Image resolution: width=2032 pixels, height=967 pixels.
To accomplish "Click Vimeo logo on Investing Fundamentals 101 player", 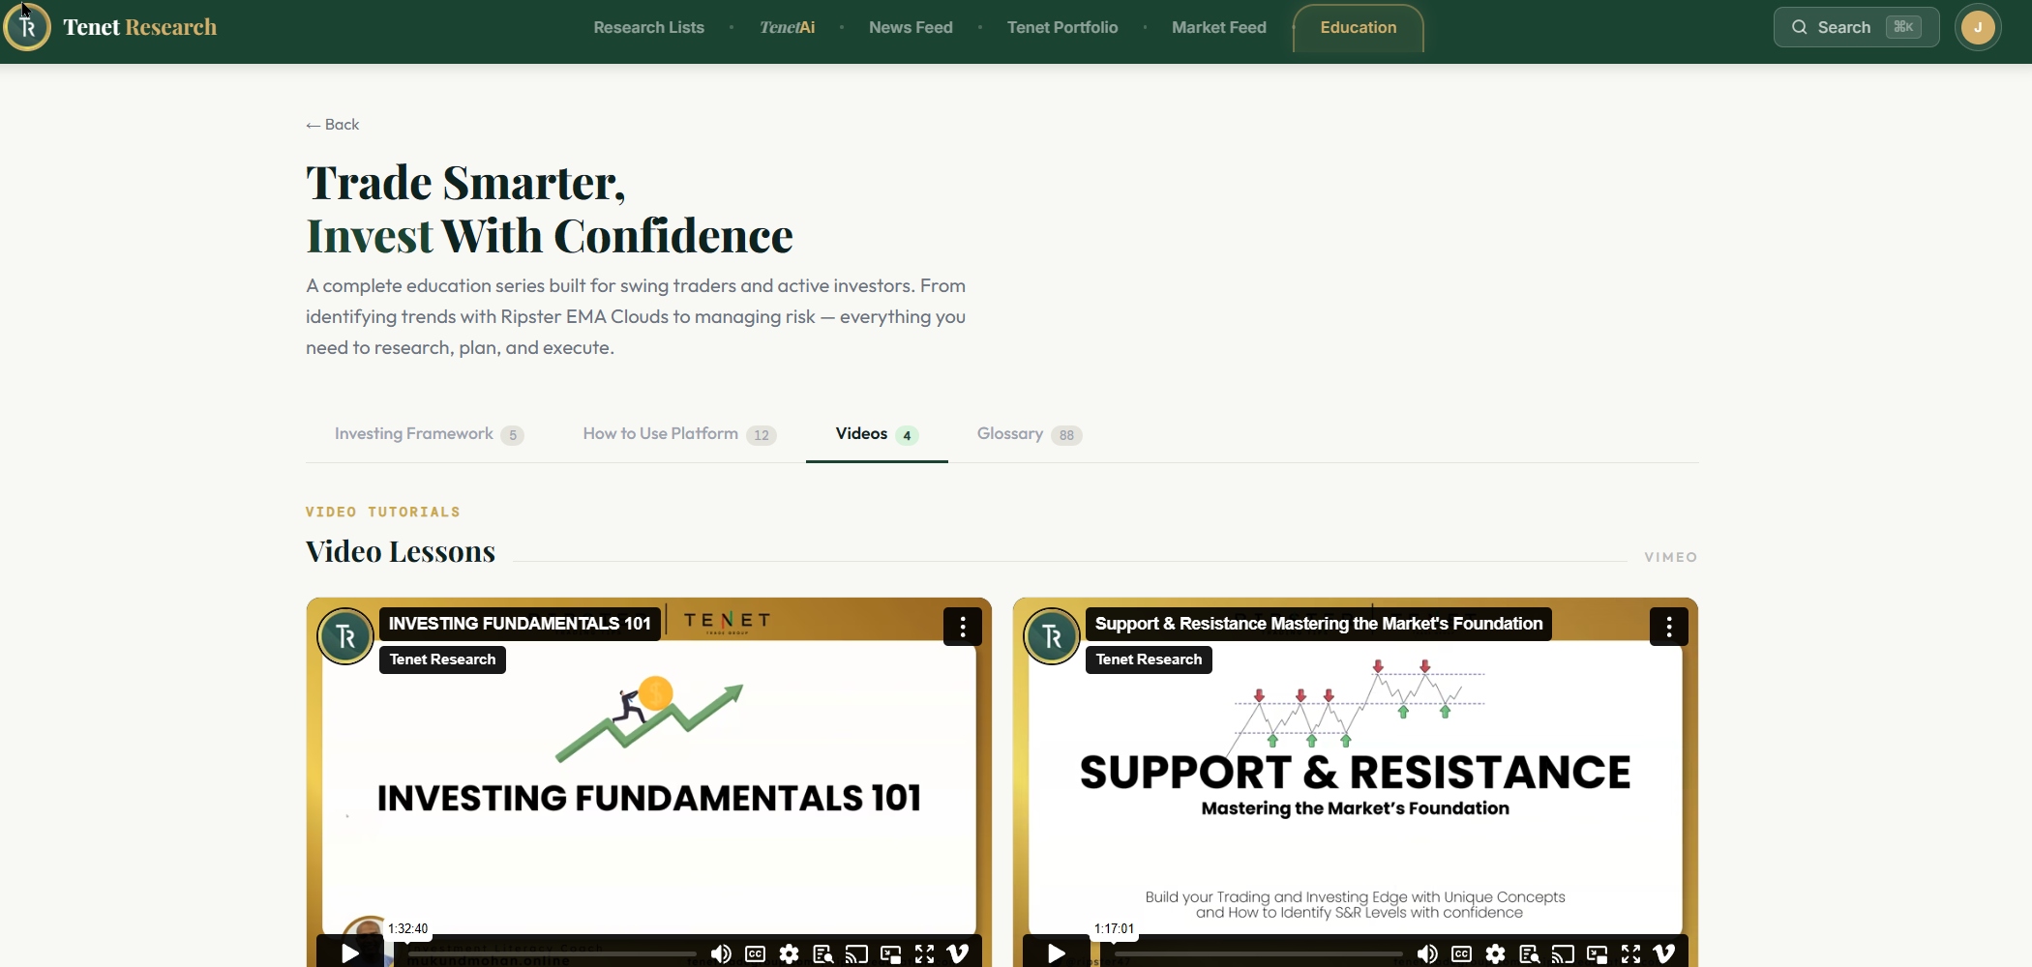I will click(958, 954).
